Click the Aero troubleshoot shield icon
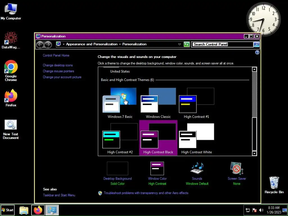 click(x=100, y=193)
